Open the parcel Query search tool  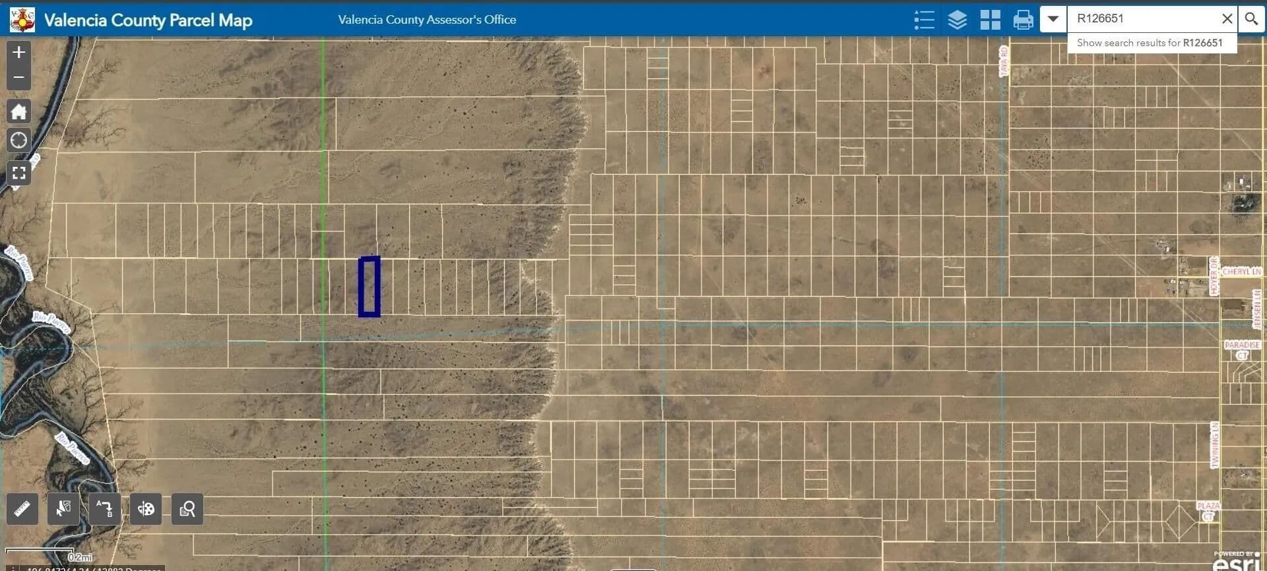click(x=187, y=509)
